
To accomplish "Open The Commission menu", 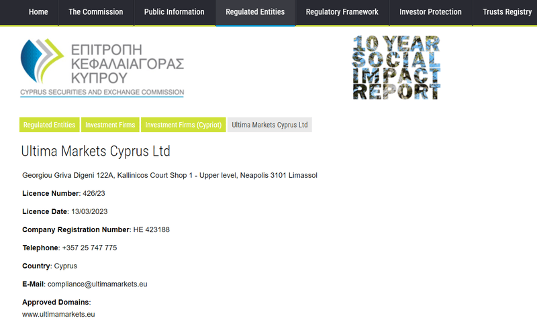I will (x=96, y=12).
